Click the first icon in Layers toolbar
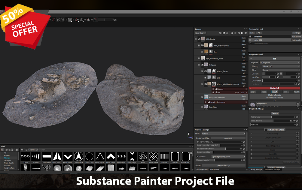302x190 pixels. click(x=220, y=33)
